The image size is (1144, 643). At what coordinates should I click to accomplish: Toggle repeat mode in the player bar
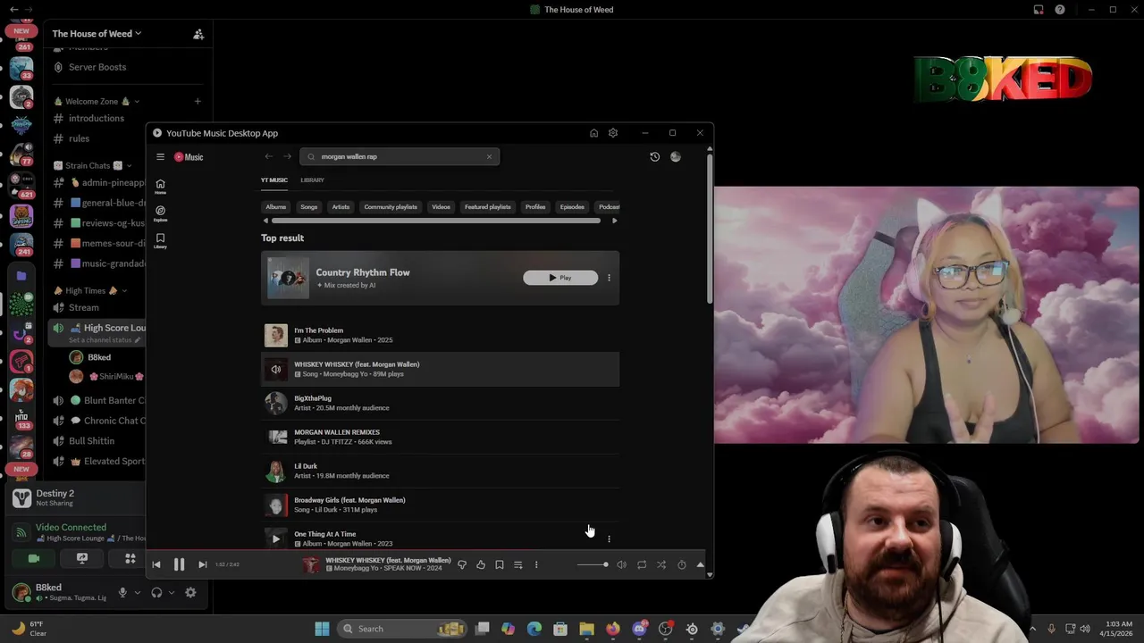[642, 564]
